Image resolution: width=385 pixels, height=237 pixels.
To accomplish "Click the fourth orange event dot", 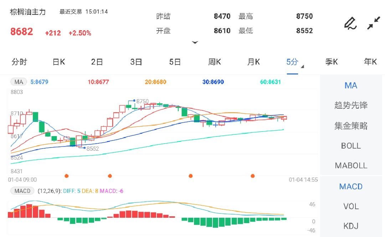I will coord(253,176).
